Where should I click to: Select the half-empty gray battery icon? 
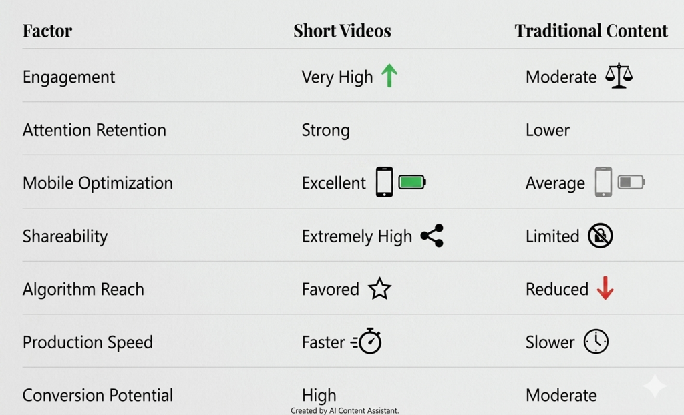(x=631, y=182)
